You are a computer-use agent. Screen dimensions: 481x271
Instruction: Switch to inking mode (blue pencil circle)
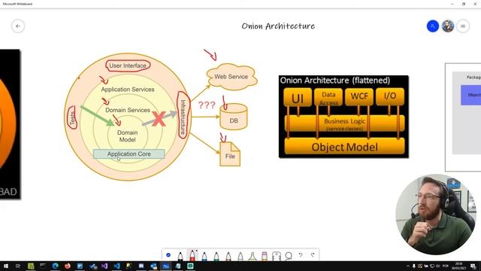[x=168, y=254]
